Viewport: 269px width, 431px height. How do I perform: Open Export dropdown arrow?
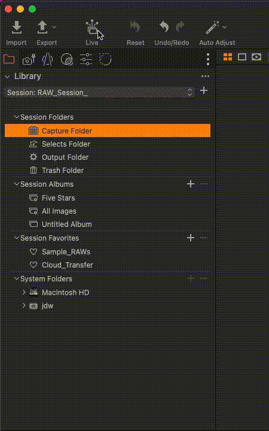point(54,27)
